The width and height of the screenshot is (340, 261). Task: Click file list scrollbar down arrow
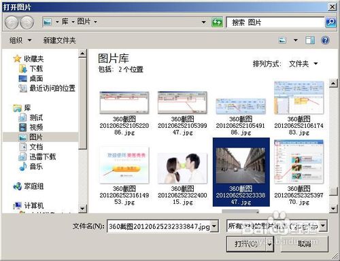pyautogui.click(x=333, y=208)
